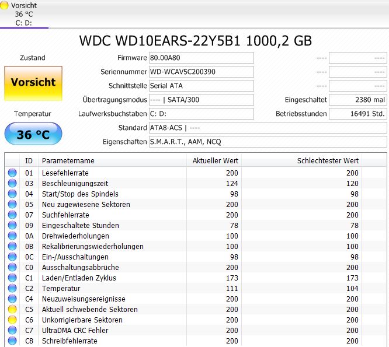The width and height of the screenshot is (389, 347).
Task: Click blue status icon of Suchfehlerrate row
Action: (x=12, y=215)
